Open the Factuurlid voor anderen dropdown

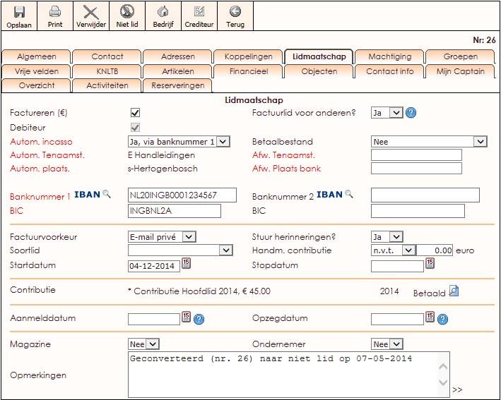(x=387, y=113)
